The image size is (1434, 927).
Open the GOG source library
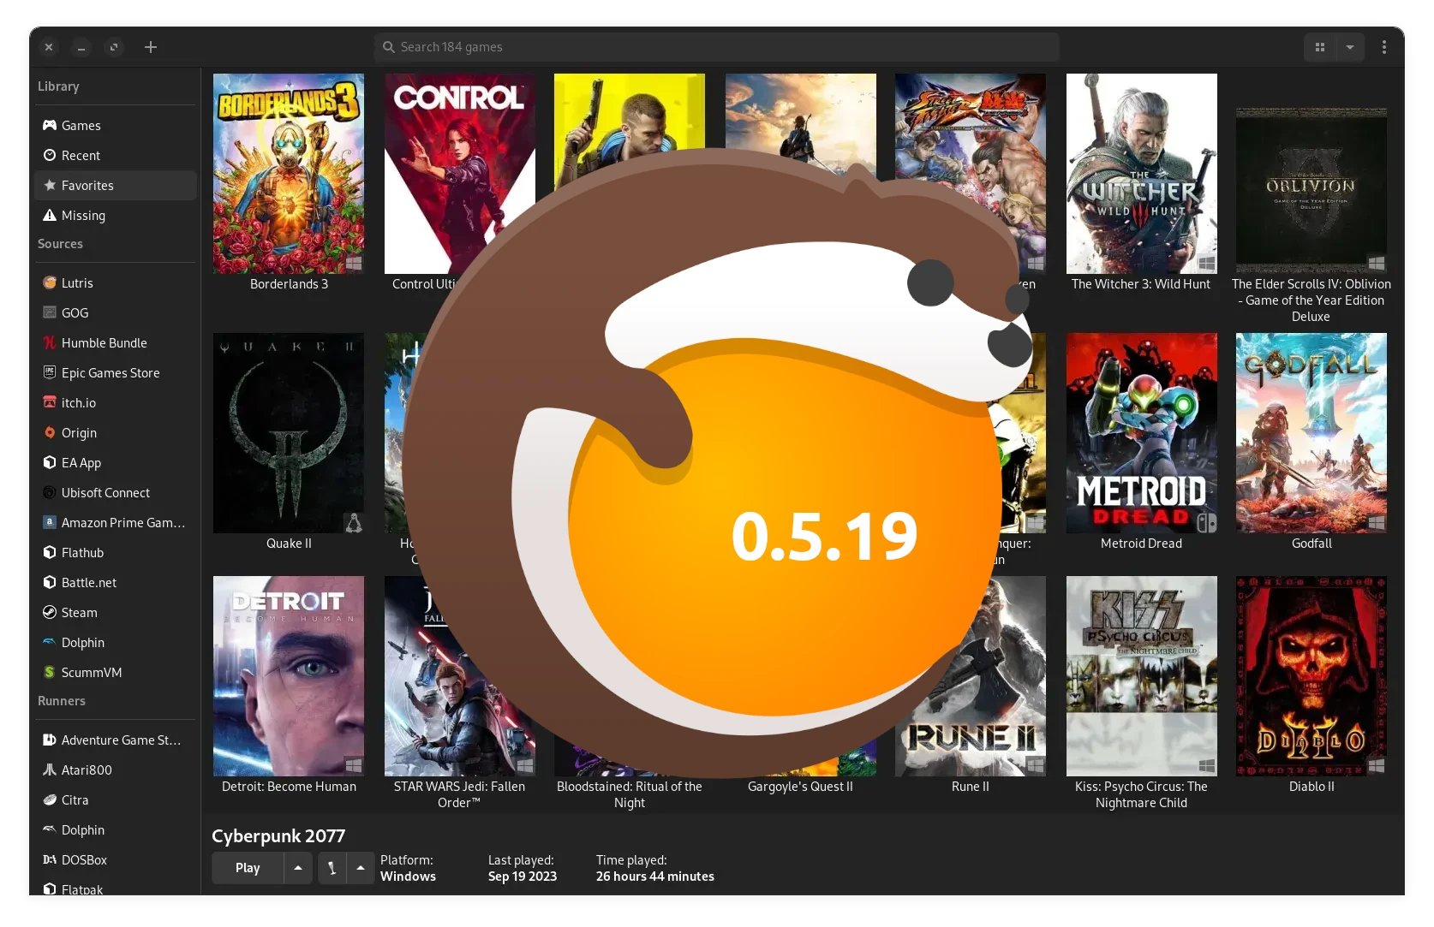click(75, 312)
